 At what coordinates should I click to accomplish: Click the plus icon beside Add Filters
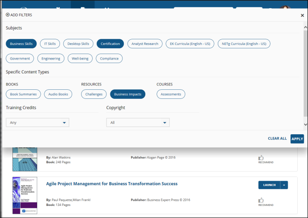(8, 15)
